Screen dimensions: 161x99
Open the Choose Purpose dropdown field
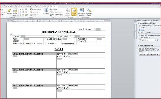click(68, 44)
